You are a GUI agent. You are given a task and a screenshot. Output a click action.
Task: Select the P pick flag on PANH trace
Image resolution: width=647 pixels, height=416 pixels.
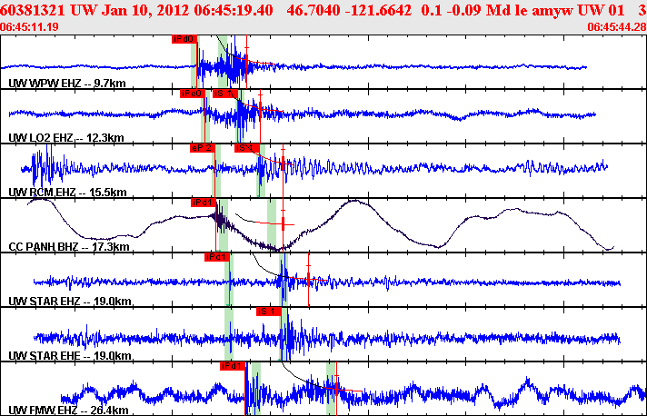click(x=203, y=202)
